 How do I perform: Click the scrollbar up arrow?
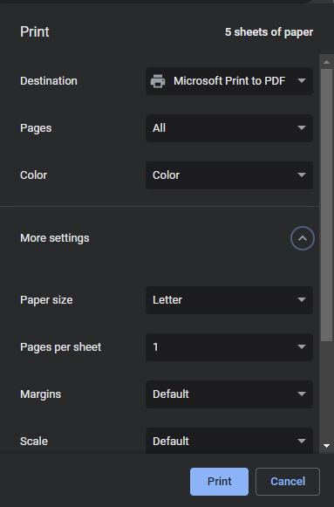(326, 62)
